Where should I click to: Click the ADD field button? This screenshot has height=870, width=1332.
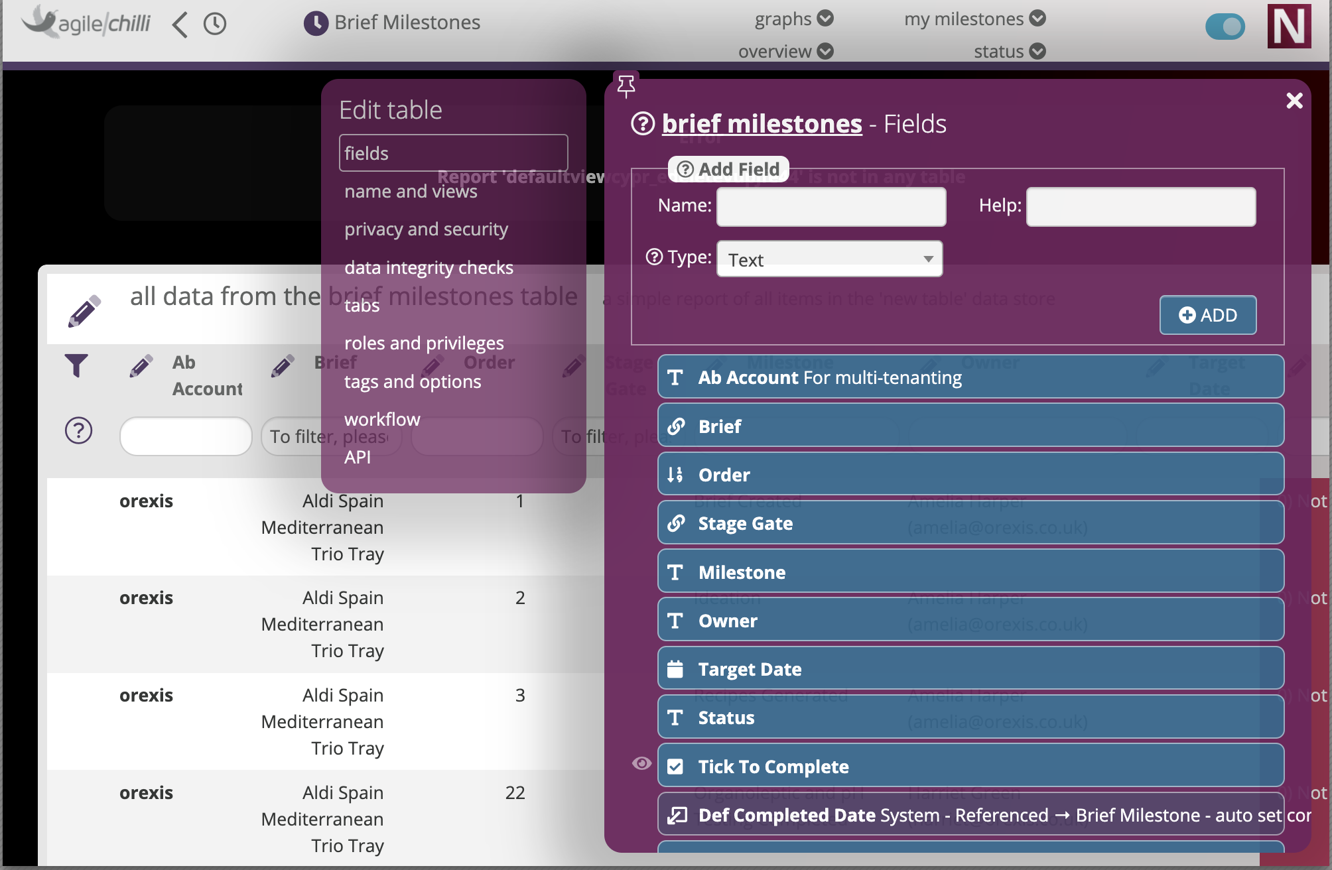[x=1207, y=315]
